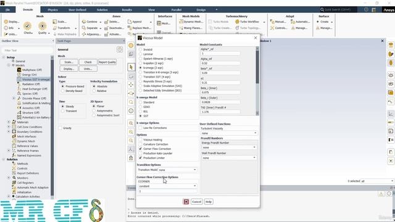Click the Task Page Units button

[x=88, y=68]
